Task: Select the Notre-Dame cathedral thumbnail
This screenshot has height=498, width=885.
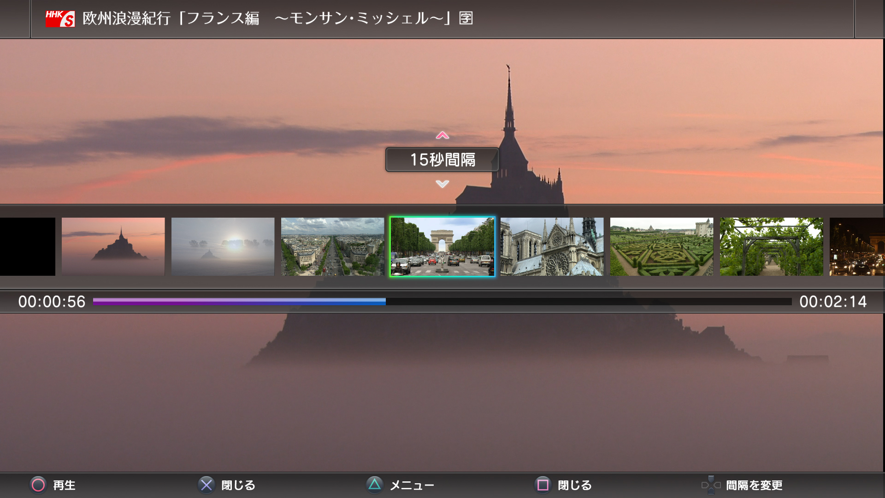Action: 552,247
